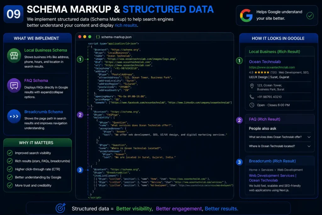Click the Helps Google understand your site better text
The width and height of the screenshot is (322, 215).
279,15
